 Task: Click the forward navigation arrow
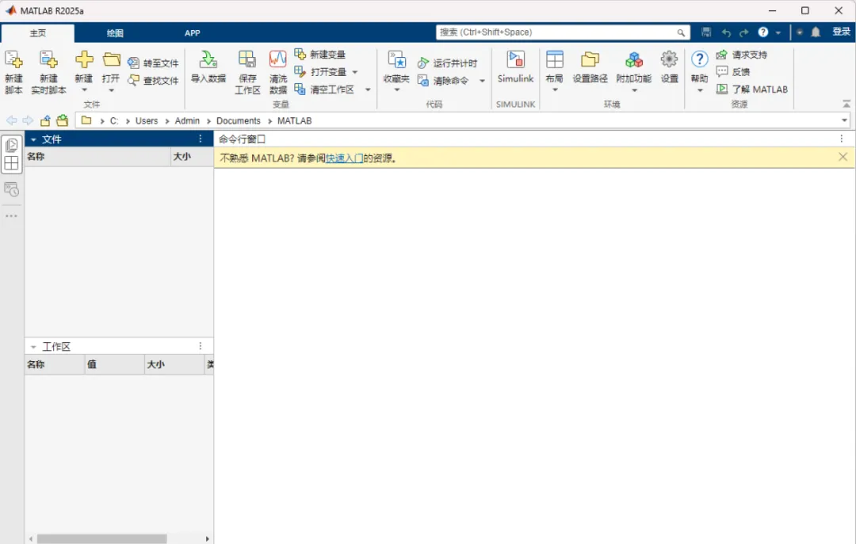click(28, 120)
